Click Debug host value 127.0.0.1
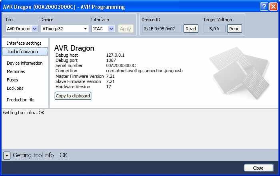 [115, 55]
